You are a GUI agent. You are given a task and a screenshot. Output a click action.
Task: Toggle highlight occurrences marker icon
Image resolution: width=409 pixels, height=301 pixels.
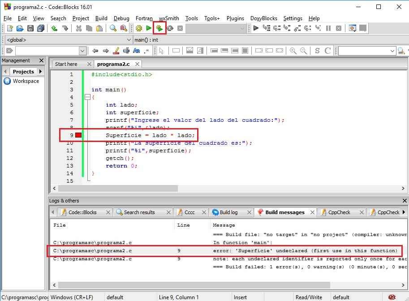tap(116, 51)
